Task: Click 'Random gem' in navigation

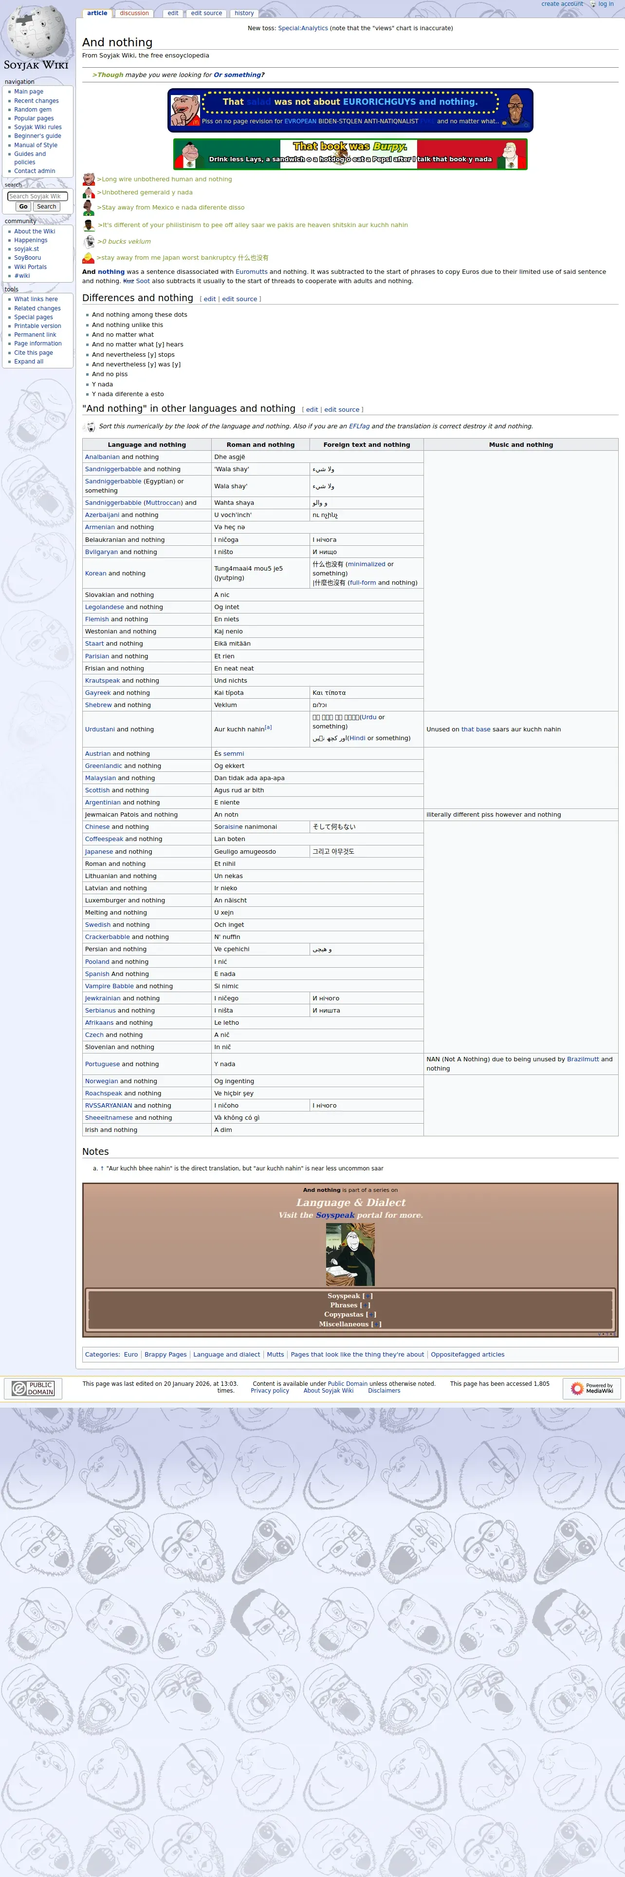Action: [33, 109]
